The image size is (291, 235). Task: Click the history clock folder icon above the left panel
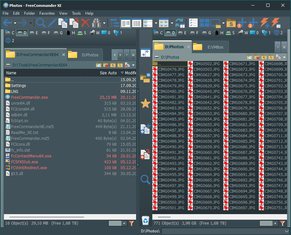click(98, 65)
